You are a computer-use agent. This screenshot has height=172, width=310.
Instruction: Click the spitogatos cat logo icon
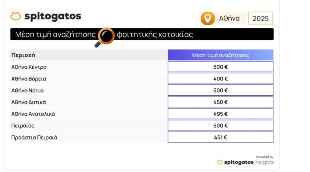(x=15, y=16)
